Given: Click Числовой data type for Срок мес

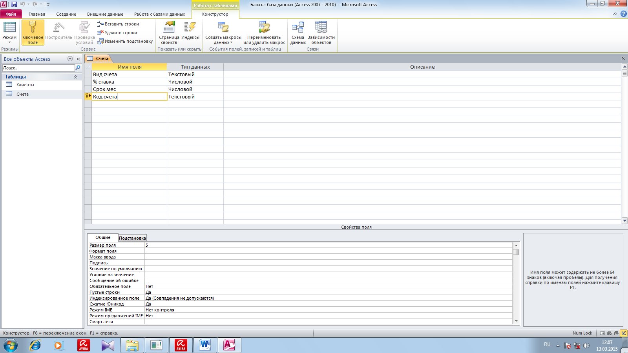Looking at the screenshot, I should 195,89.
